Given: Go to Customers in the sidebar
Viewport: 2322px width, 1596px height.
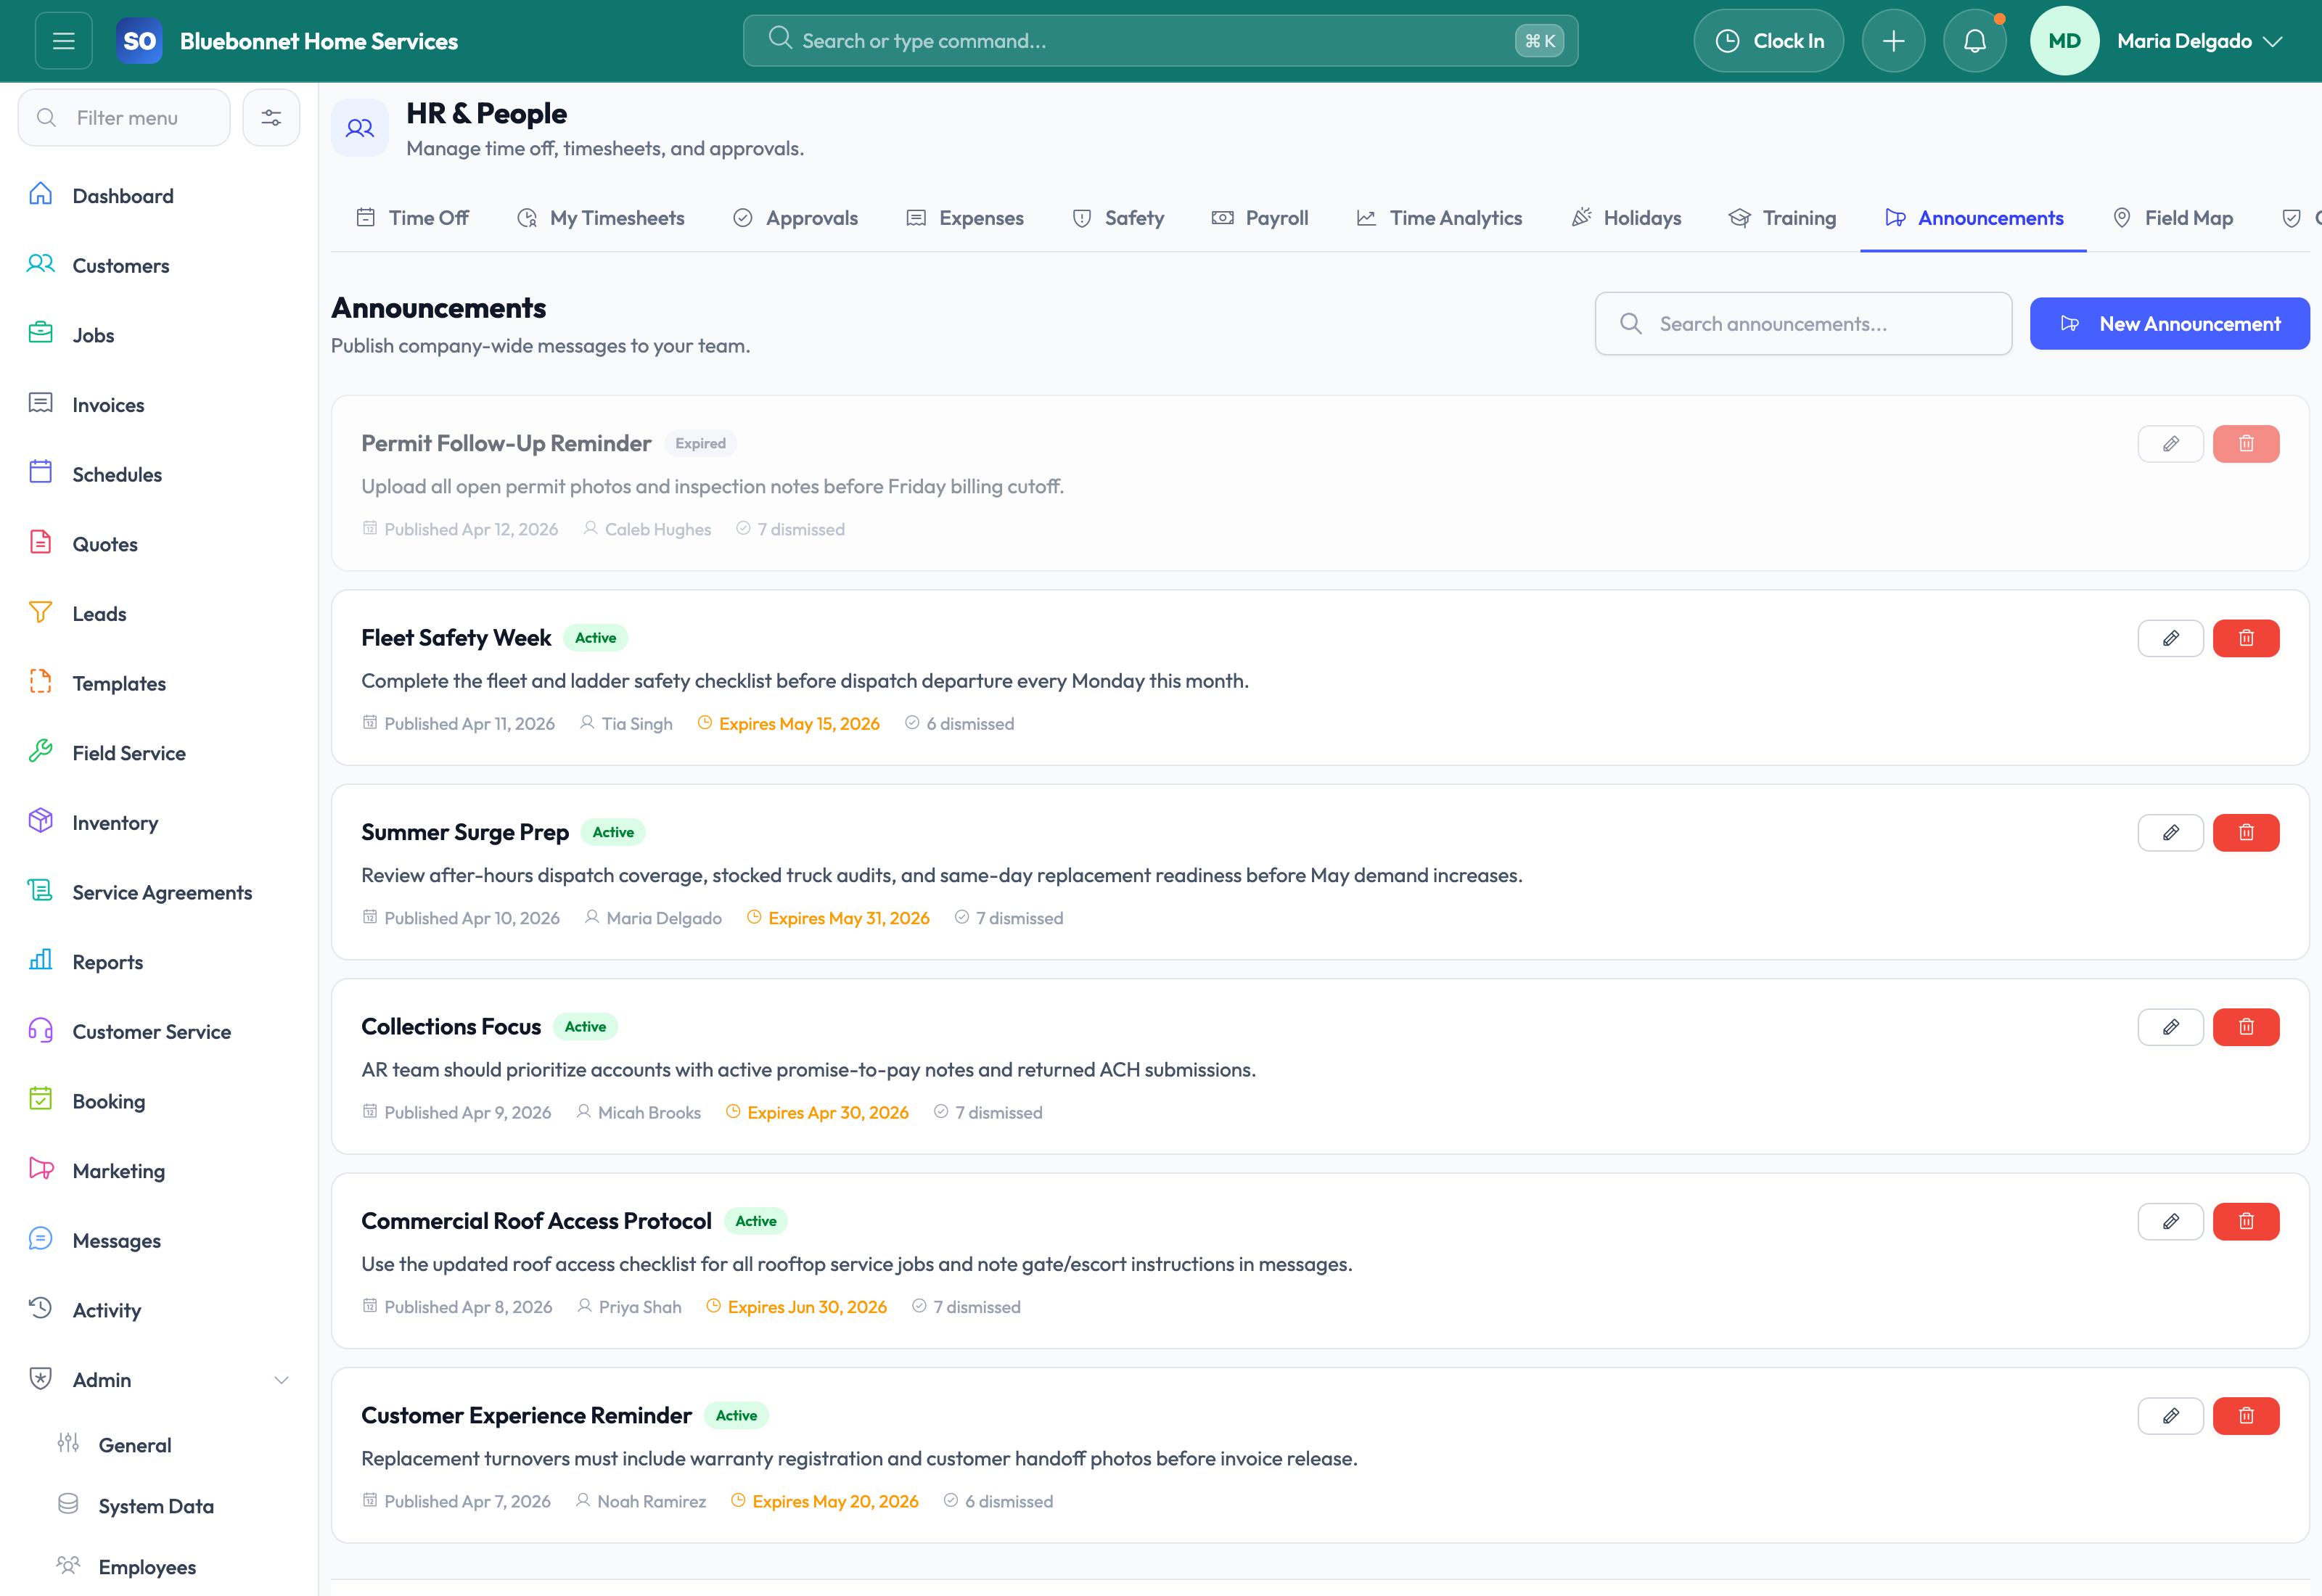Looking at the screenshot, I should point(159,266).
